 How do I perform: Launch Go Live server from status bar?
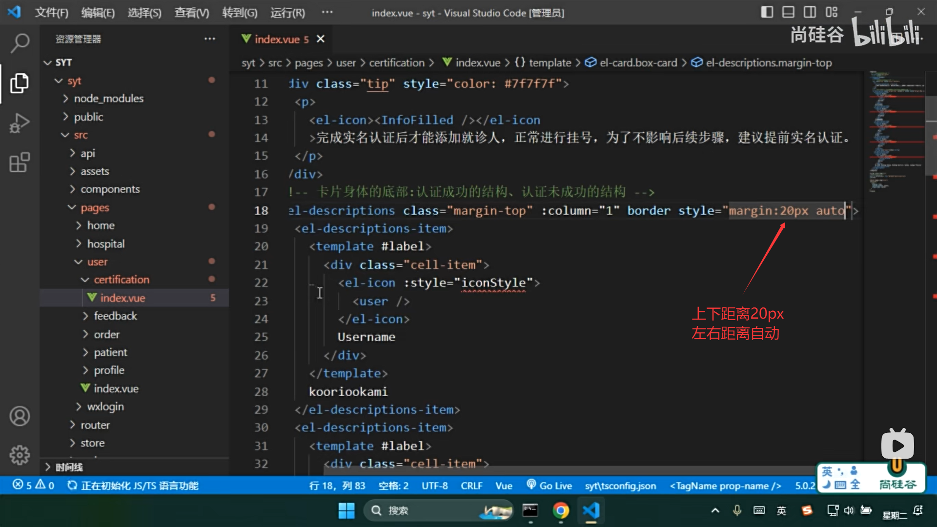[x=550, y=486]
